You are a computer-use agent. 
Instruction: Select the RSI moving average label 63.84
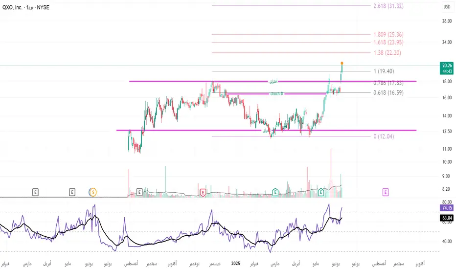[447, 218]
